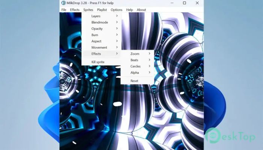Image resolution: width=263 pixels, height=150 pixels.
Task: Open the About menu
Action: pyautogui.click(x=141, y=10)
